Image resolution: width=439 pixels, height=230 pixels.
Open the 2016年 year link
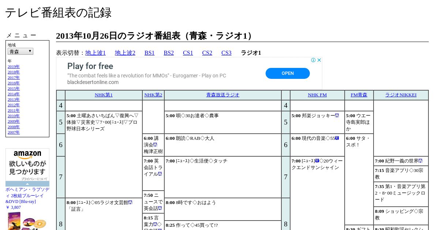(x=14, y=83)
